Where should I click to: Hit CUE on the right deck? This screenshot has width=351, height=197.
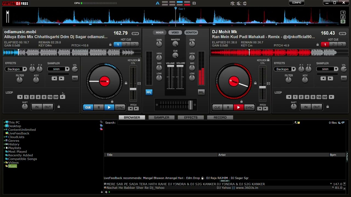[217, 108]
